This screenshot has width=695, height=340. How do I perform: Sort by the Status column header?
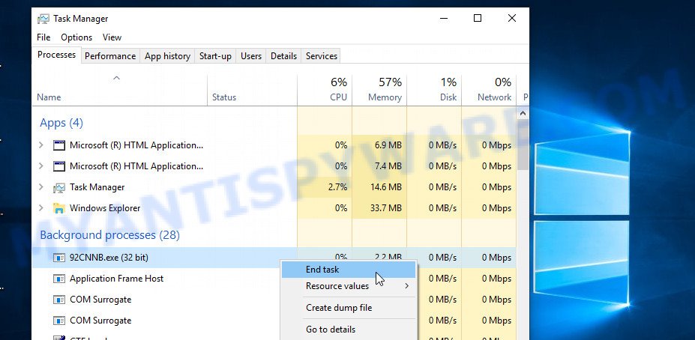pos(252,90)
